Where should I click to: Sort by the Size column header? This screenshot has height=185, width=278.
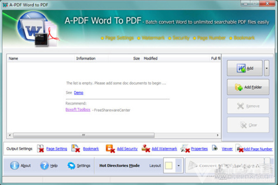click(125, 59)
